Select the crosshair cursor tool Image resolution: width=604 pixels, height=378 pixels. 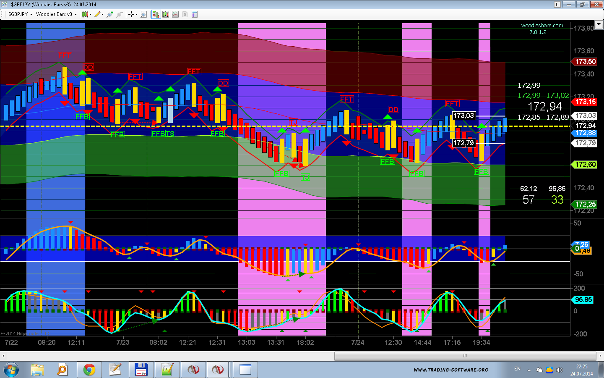click(x=131, y=14)
